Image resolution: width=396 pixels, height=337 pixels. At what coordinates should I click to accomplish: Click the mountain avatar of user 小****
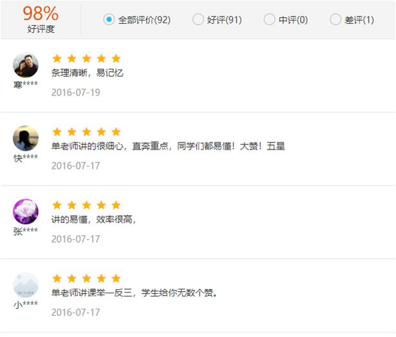pyautogui.click(x=26, y=285)
